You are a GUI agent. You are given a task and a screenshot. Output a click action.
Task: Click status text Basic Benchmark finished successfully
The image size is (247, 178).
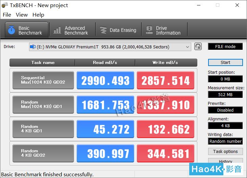pos(47,175)
